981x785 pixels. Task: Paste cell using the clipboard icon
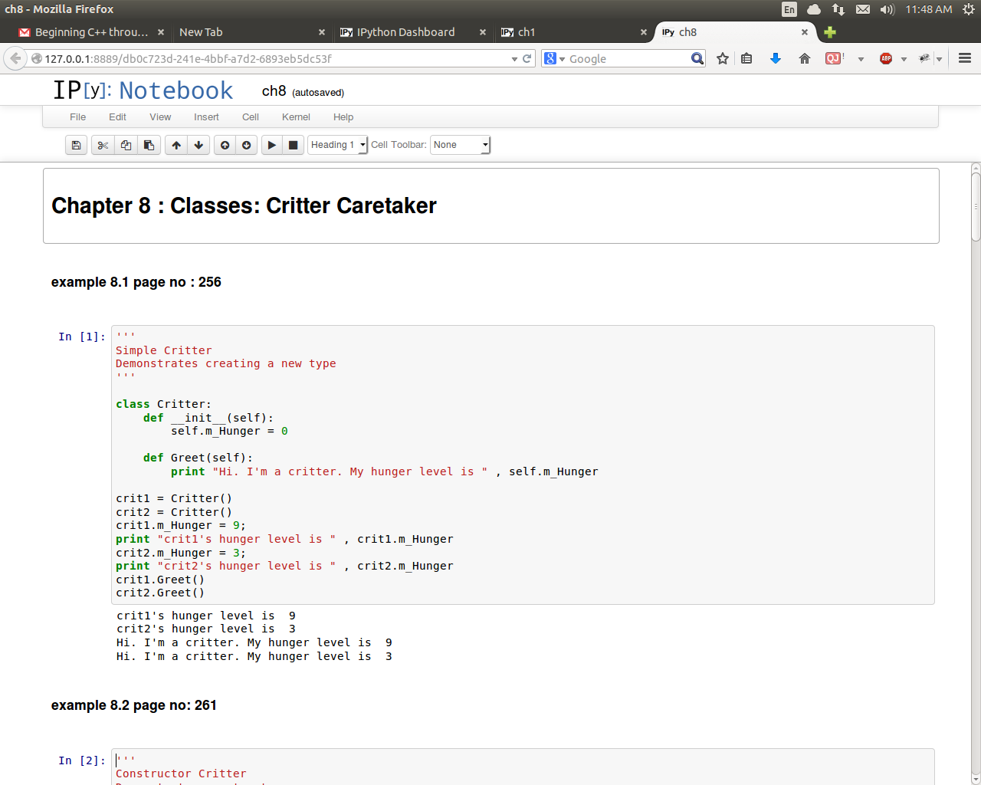pyautogui.click(x=149, y=145)
